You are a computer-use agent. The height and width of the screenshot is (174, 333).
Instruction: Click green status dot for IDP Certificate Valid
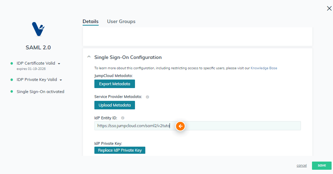pos(12,63)
